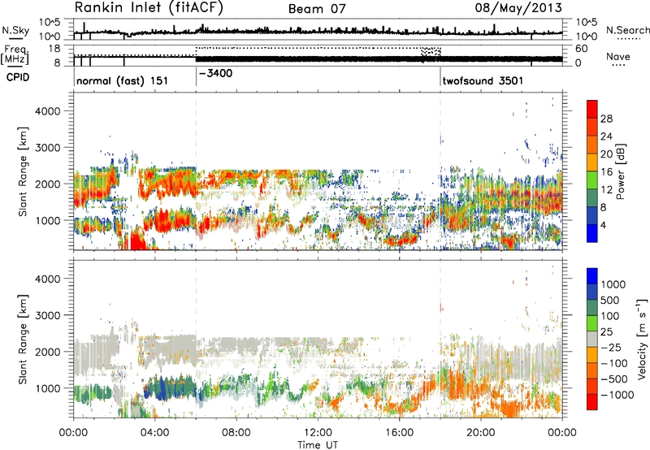Pick the orange band between 20 and 24 dB
This screenshot has width=650, height=450.
point(592,145)
